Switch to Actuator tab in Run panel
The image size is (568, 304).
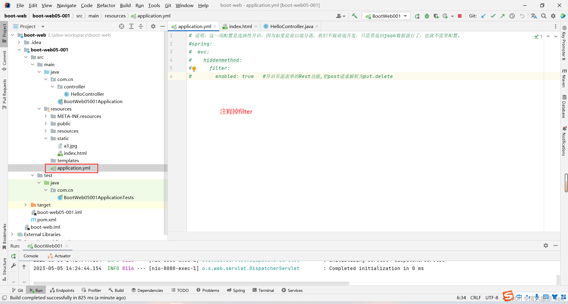(x=59, y=256)
